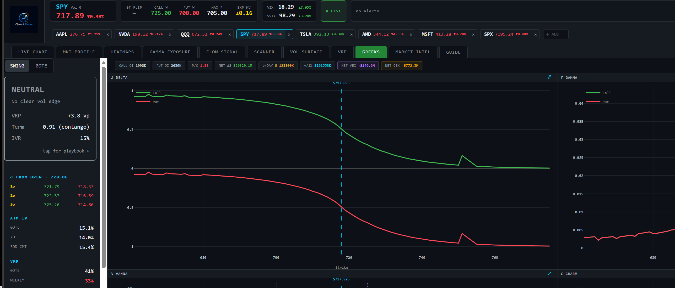Image resolution: width=675 pixels, height=288 pixels.
Task: Click the 1σ upper level 721.79
Action: coord(52,187)
